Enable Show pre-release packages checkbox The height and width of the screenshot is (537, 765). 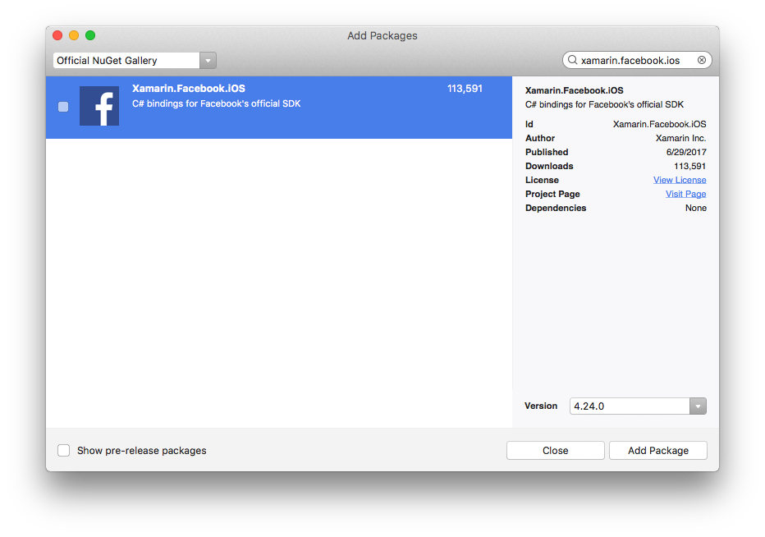pos(63,450)
